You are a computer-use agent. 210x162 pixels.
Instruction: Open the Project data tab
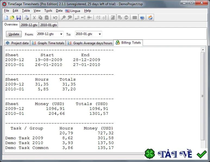tap(17, 43)
